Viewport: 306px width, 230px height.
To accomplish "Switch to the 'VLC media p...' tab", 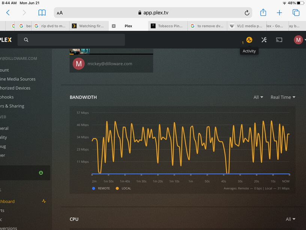I will pyautogui.click(x=246, y=26).
